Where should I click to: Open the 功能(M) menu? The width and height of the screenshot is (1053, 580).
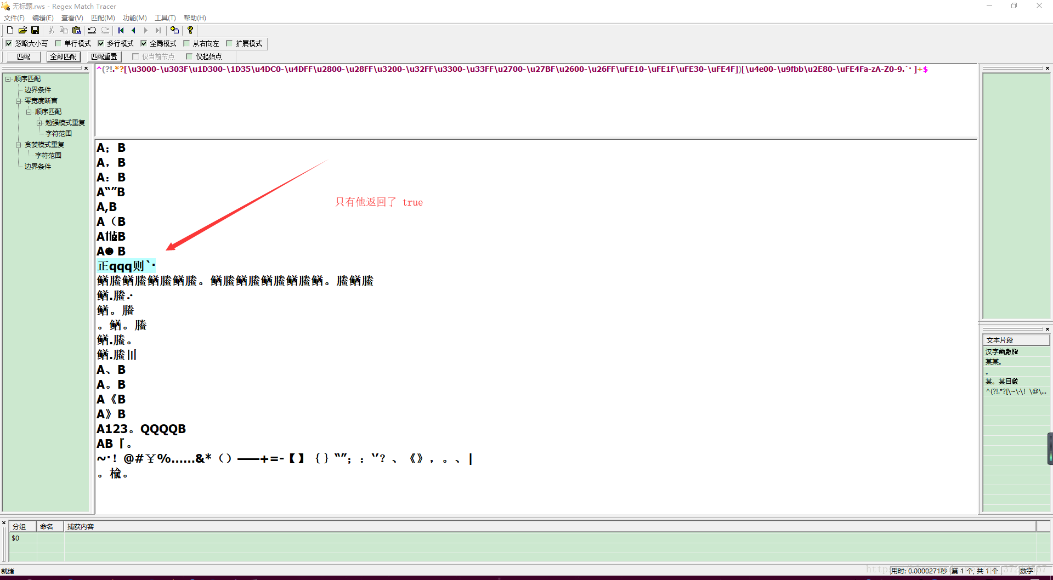point(135,18)
